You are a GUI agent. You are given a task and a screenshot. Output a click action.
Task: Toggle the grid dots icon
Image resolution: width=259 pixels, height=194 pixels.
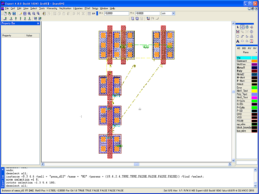[x=89, y=14]
